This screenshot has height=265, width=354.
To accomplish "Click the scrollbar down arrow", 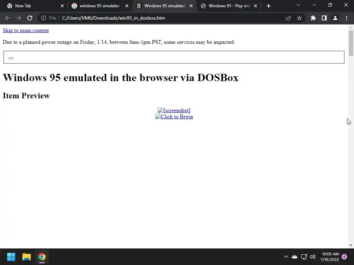I will [x=351, y=245].
